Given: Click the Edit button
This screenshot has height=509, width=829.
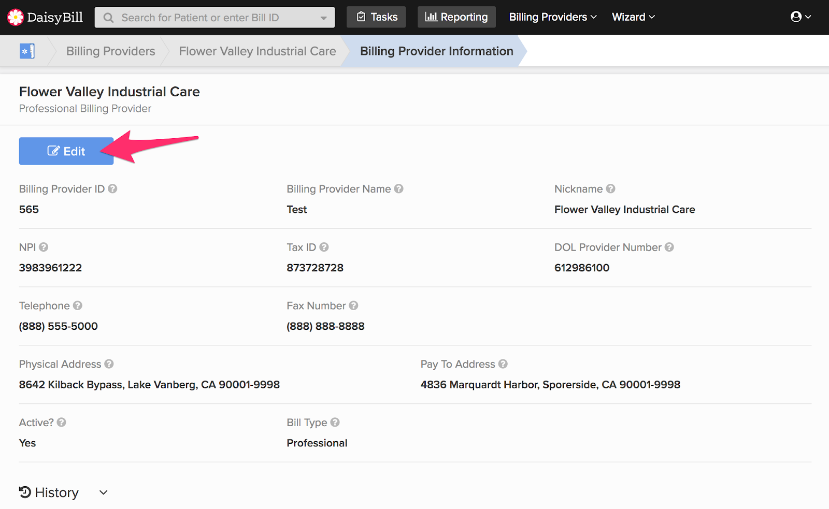Looking at the screenshot, I should (66, 151).
